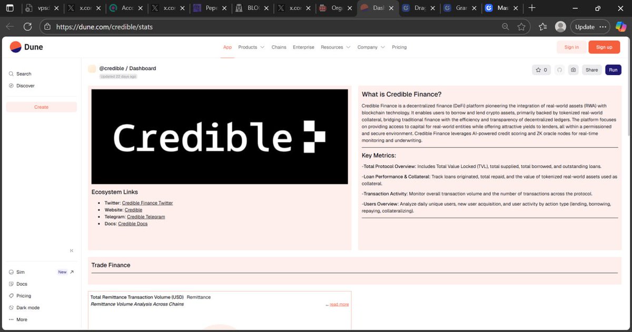Image resolution: width=632 pixels, height=332 pixels.
Task: Open the Credible website link
Action: pos(133,210)
